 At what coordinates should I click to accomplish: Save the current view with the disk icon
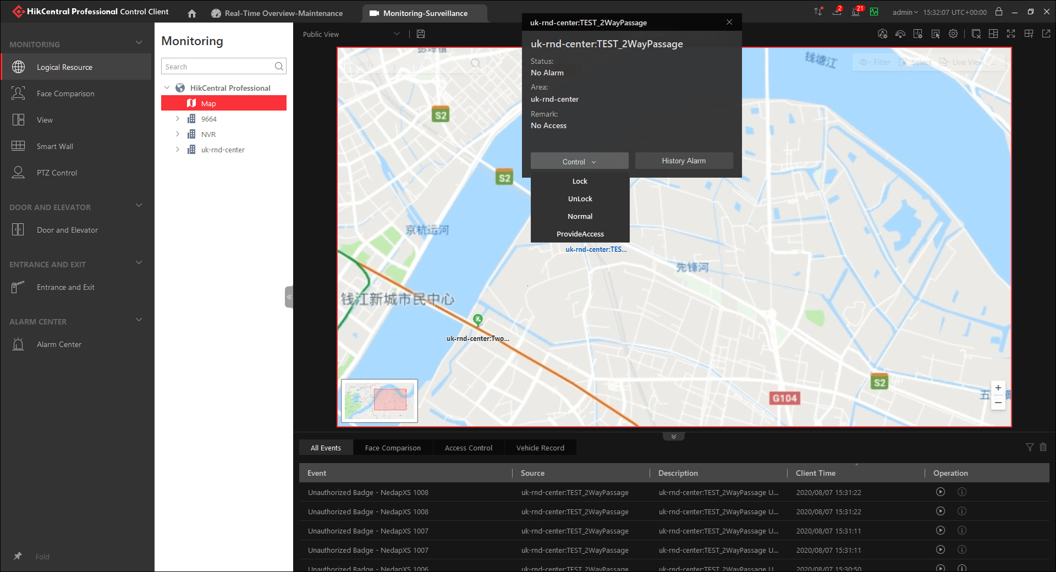coord(421,34)
